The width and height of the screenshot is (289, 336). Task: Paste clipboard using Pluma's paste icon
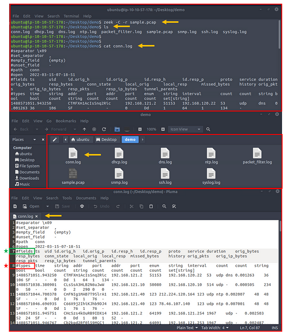[151, 206]
